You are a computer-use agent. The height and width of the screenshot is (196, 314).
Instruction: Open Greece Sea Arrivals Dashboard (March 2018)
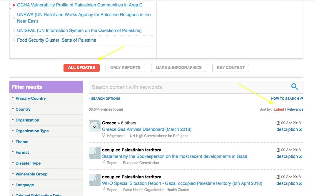click(x=147, y=129)
